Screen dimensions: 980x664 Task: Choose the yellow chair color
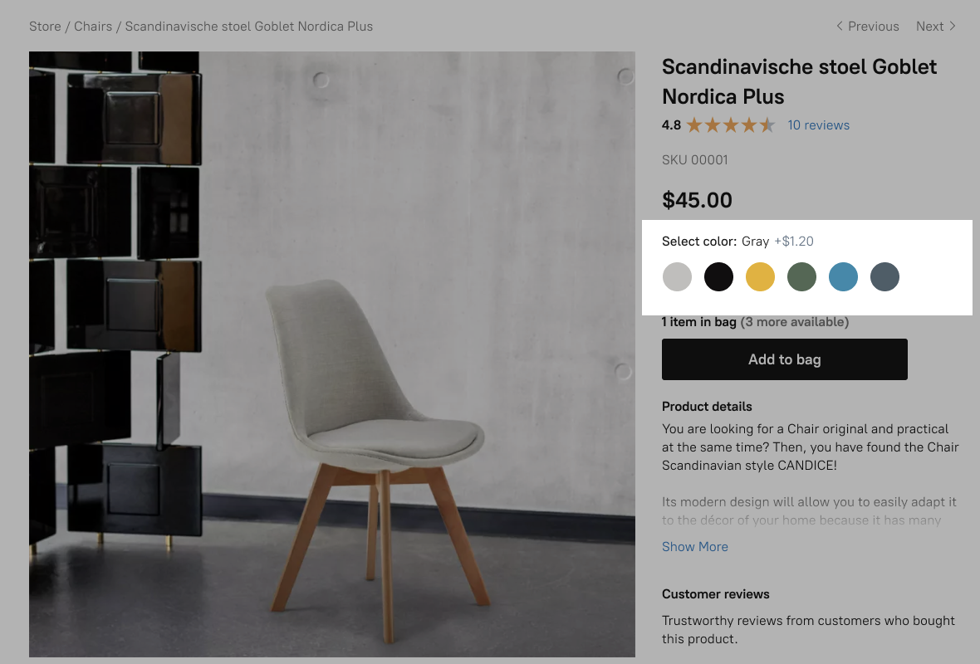(x=760, y=276)
